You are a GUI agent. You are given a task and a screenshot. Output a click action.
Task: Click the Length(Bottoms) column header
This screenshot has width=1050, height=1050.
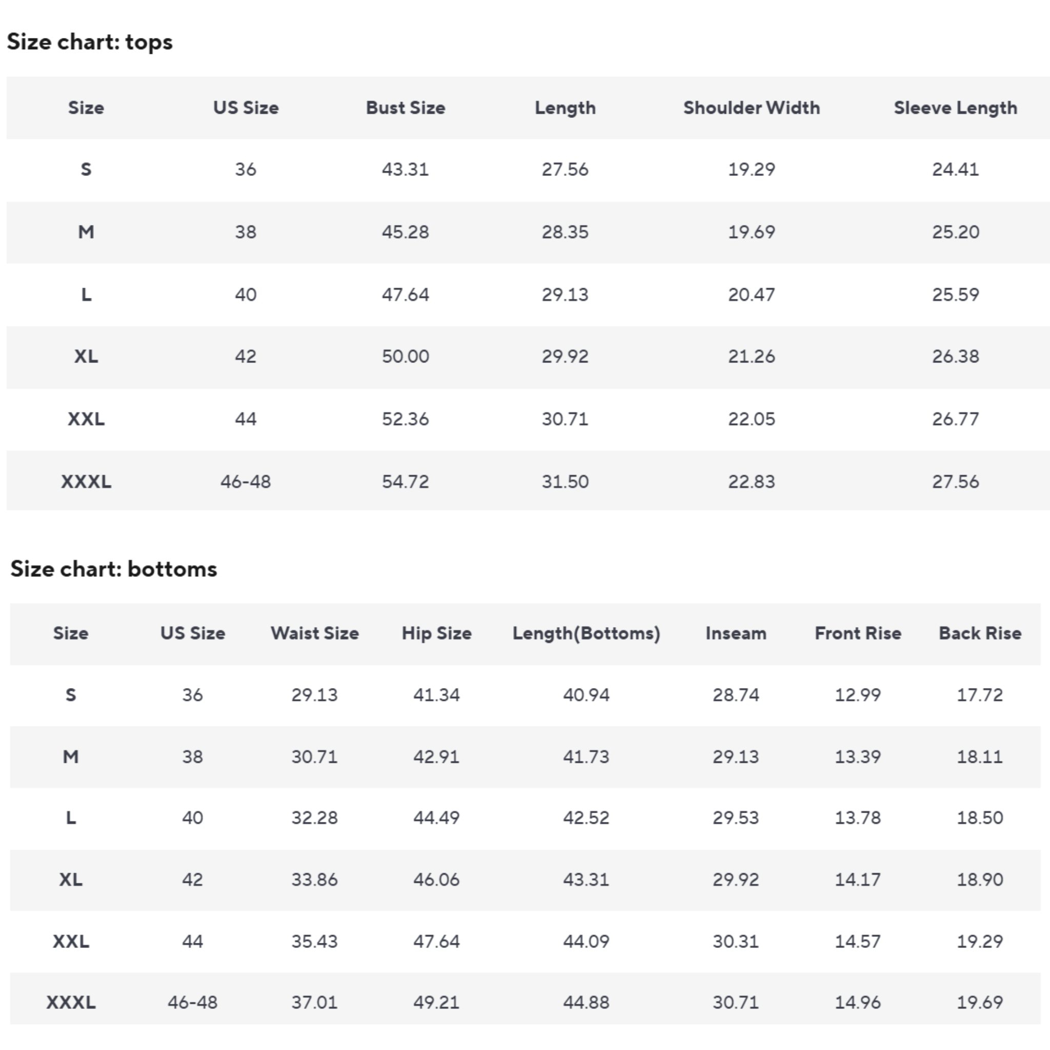coord(586,633)
